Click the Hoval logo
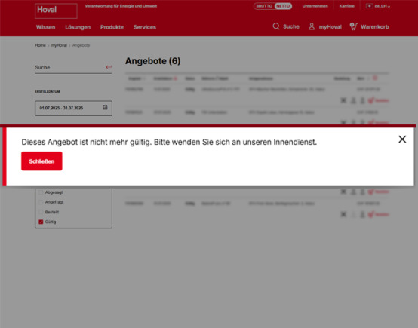The width and height of the screenshot is (418, 328). (x=56, y=11)
